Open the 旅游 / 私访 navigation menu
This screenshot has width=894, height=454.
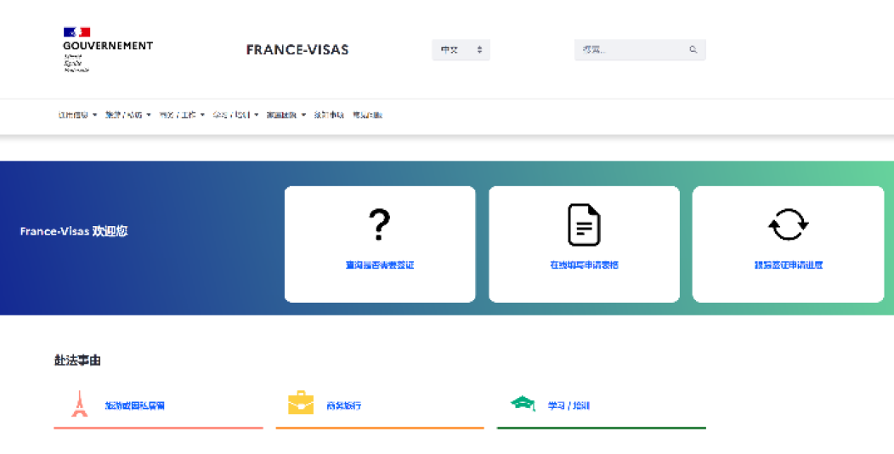[124, 115]
